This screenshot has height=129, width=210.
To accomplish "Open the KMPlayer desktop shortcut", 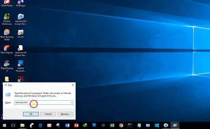I will pyautogui.click(x=21, y=3).
